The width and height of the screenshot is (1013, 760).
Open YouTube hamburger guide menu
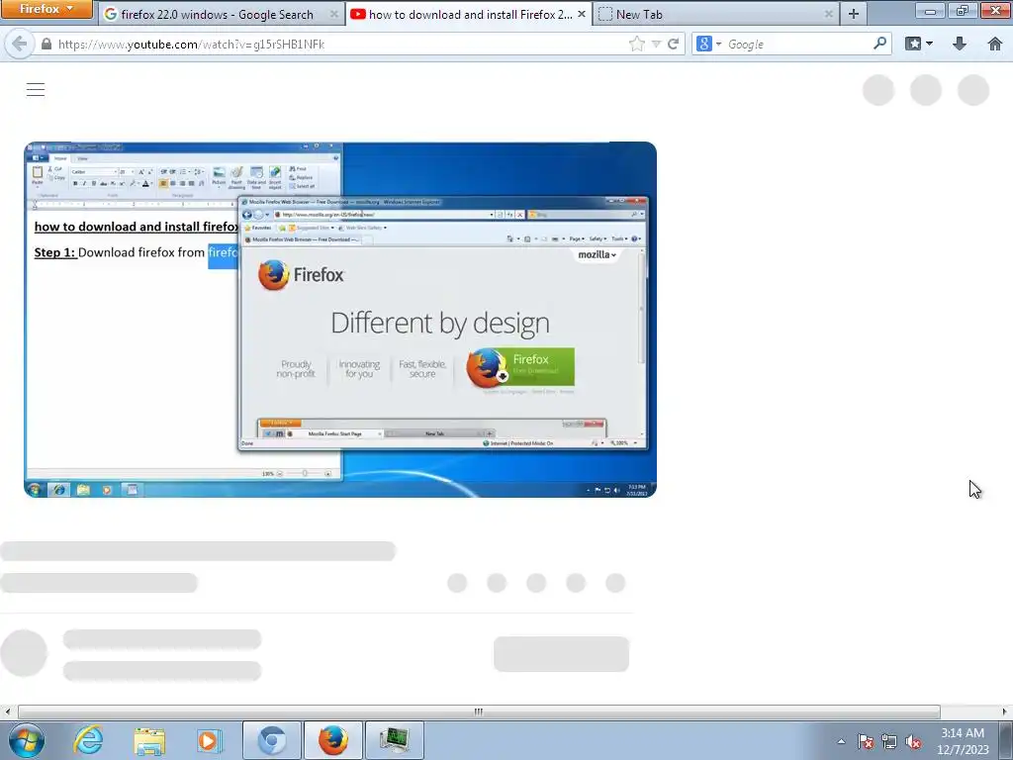coord(36,90)
